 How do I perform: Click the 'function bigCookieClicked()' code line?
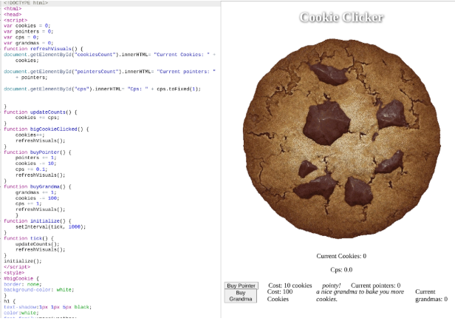coord(46,129)
